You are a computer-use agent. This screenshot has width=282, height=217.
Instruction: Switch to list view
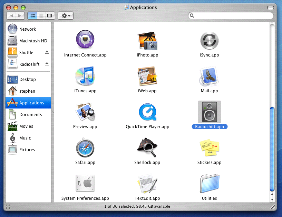point(41,15)
